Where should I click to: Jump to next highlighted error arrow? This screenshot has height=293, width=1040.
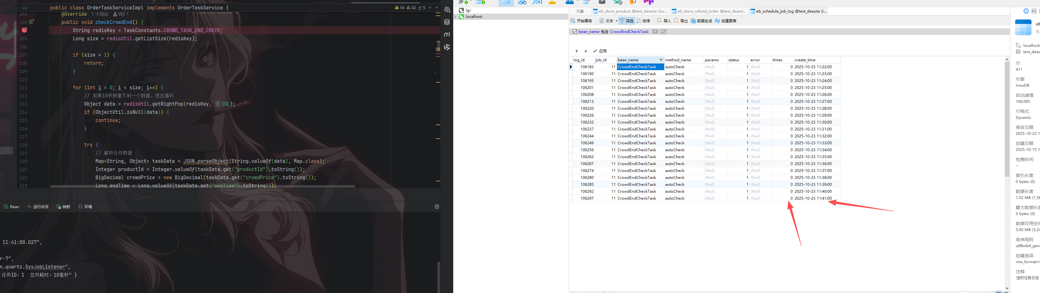tap(437, 8)
